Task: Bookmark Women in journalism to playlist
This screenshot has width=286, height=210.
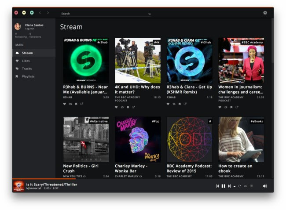Action: [231, 107]
